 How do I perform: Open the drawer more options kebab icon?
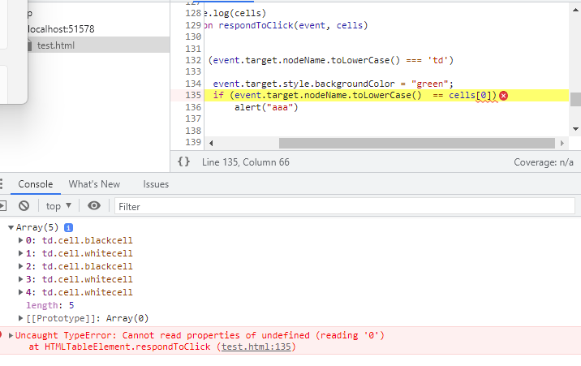click(x=2, y=184)
